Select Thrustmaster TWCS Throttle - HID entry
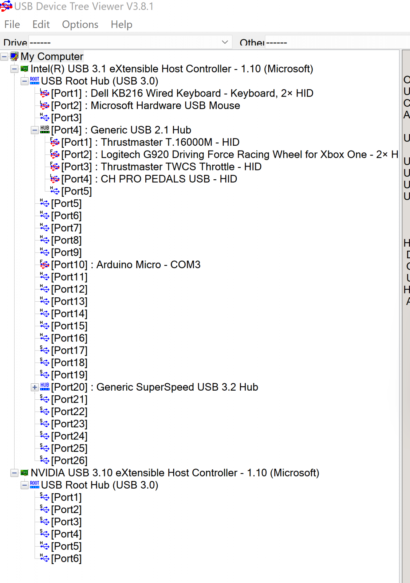Screen dimensions: 410x583 click(161, 167)
